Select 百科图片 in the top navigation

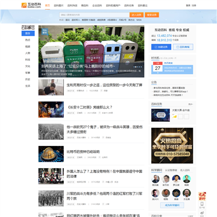58,5
